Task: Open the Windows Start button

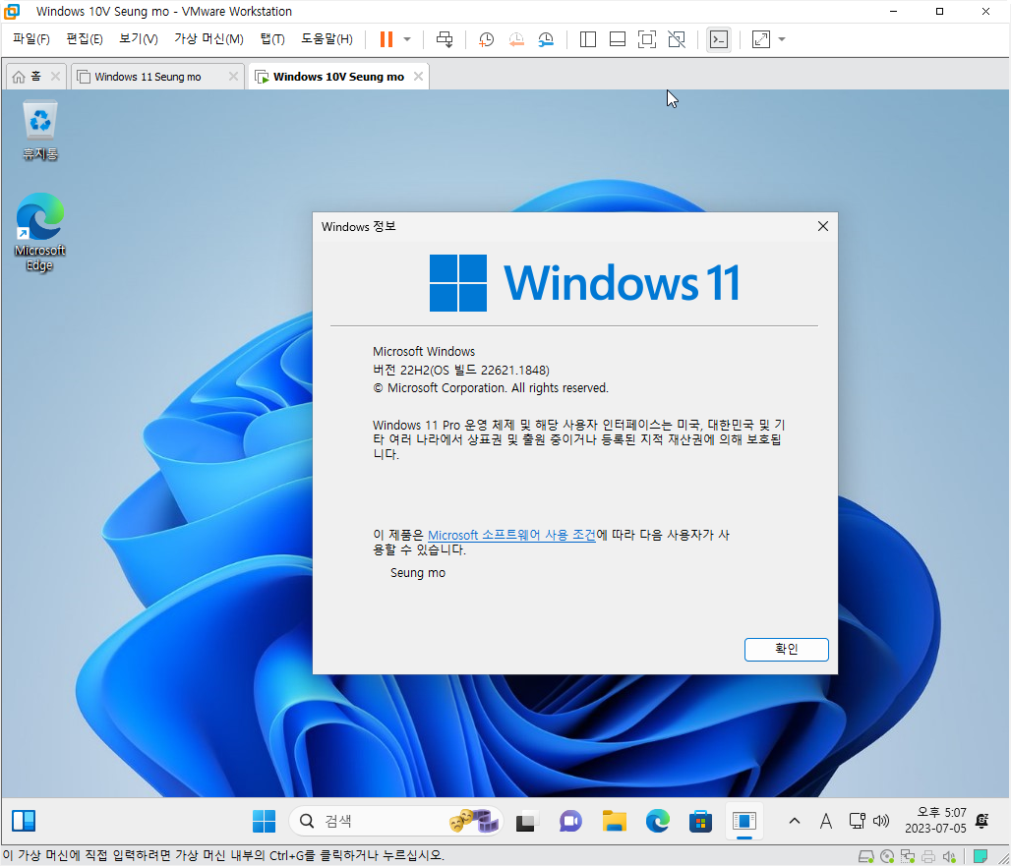Action: (264, 821)
